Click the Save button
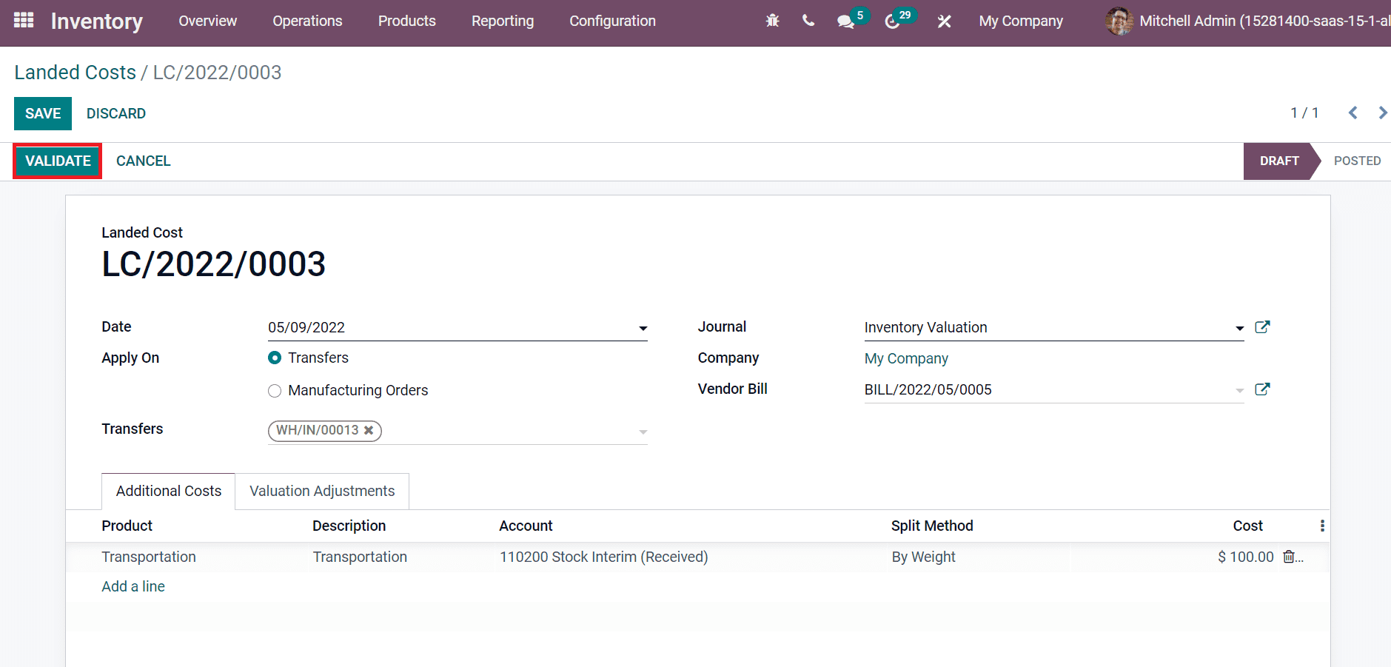This screenshot has width=1391, height=667. [x=43, y=113]
